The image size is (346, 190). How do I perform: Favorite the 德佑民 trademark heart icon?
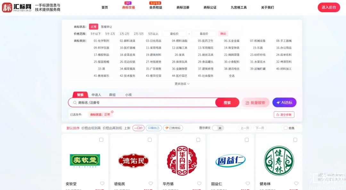point(151,183)
